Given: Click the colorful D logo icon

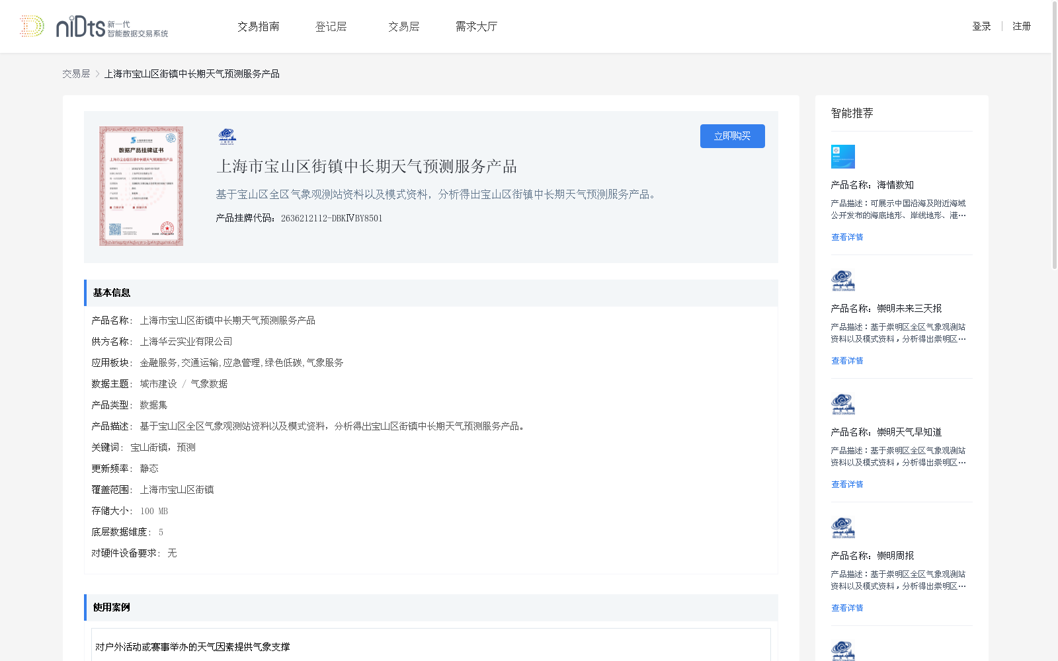Looking at the screenshot, I should tap(32, 26).
